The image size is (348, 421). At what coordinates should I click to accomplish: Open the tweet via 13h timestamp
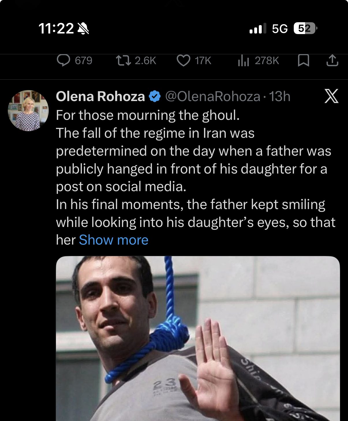click(x=280, y=96)
